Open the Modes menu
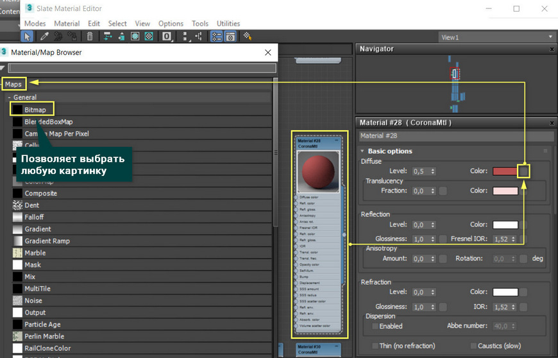 click(35, 24)
